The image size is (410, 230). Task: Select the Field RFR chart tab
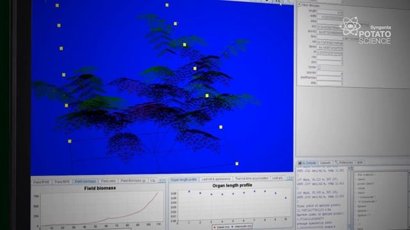(61, 181)
